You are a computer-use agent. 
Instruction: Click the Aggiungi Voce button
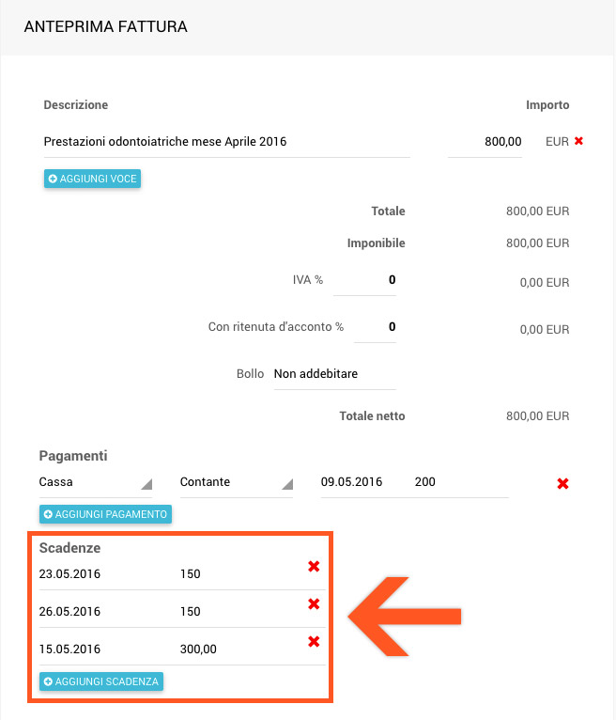pos(92,179)
